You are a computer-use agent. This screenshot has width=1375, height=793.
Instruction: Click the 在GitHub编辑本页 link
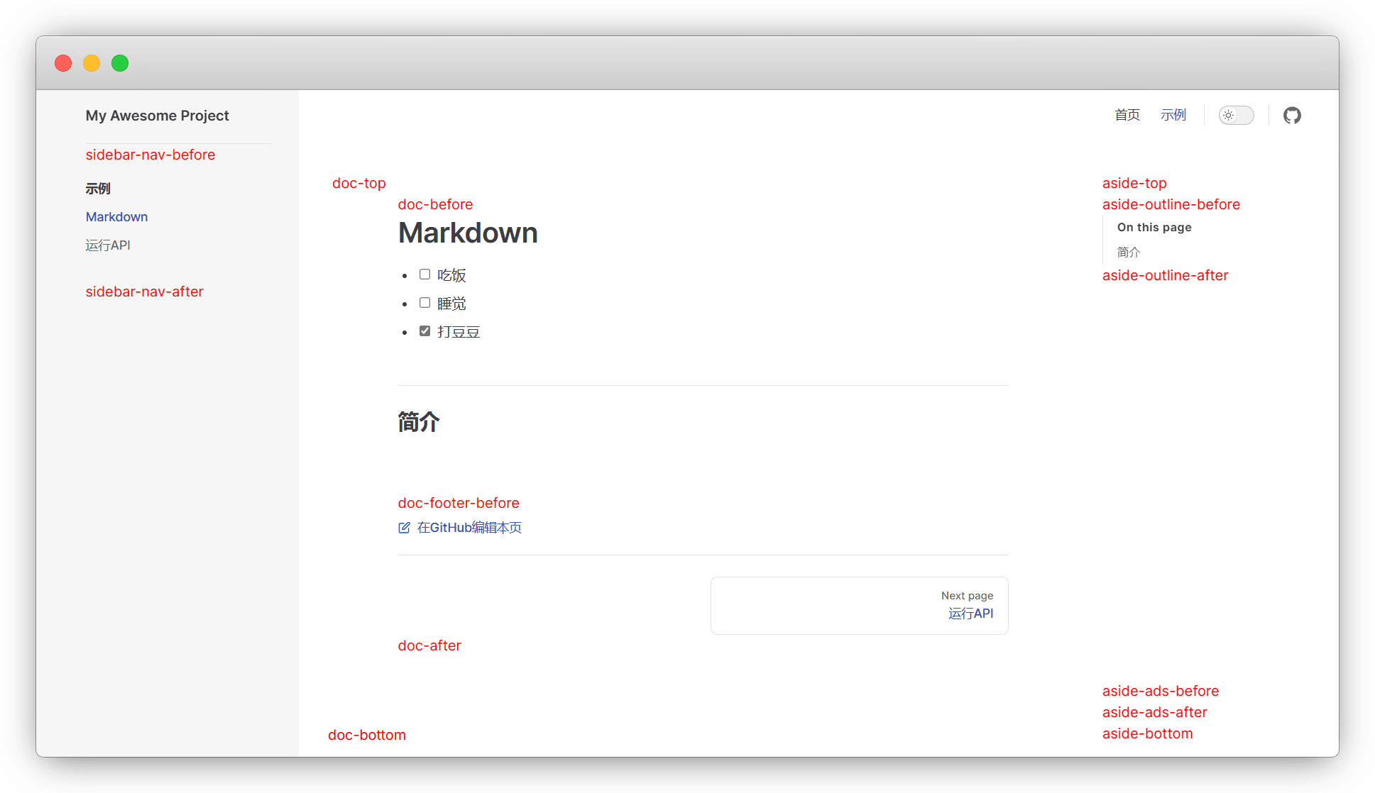pyautogui.click(x=469, y=528)
